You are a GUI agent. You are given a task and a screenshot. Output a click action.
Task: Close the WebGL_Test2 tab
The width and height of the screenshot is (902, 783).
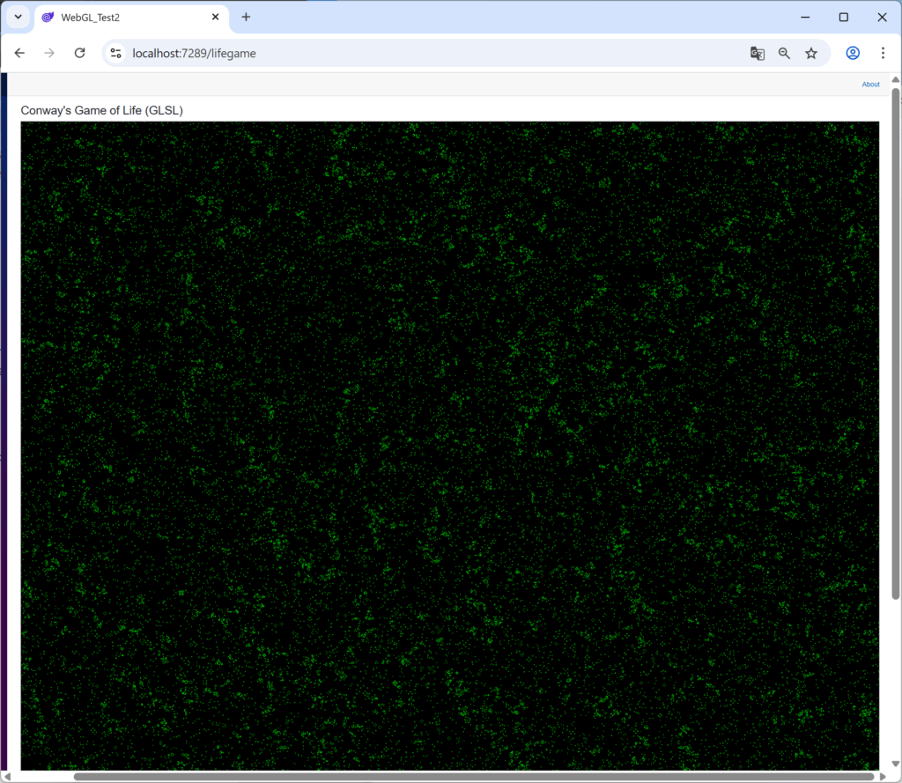pyautogui.click(x=215, y=17)
